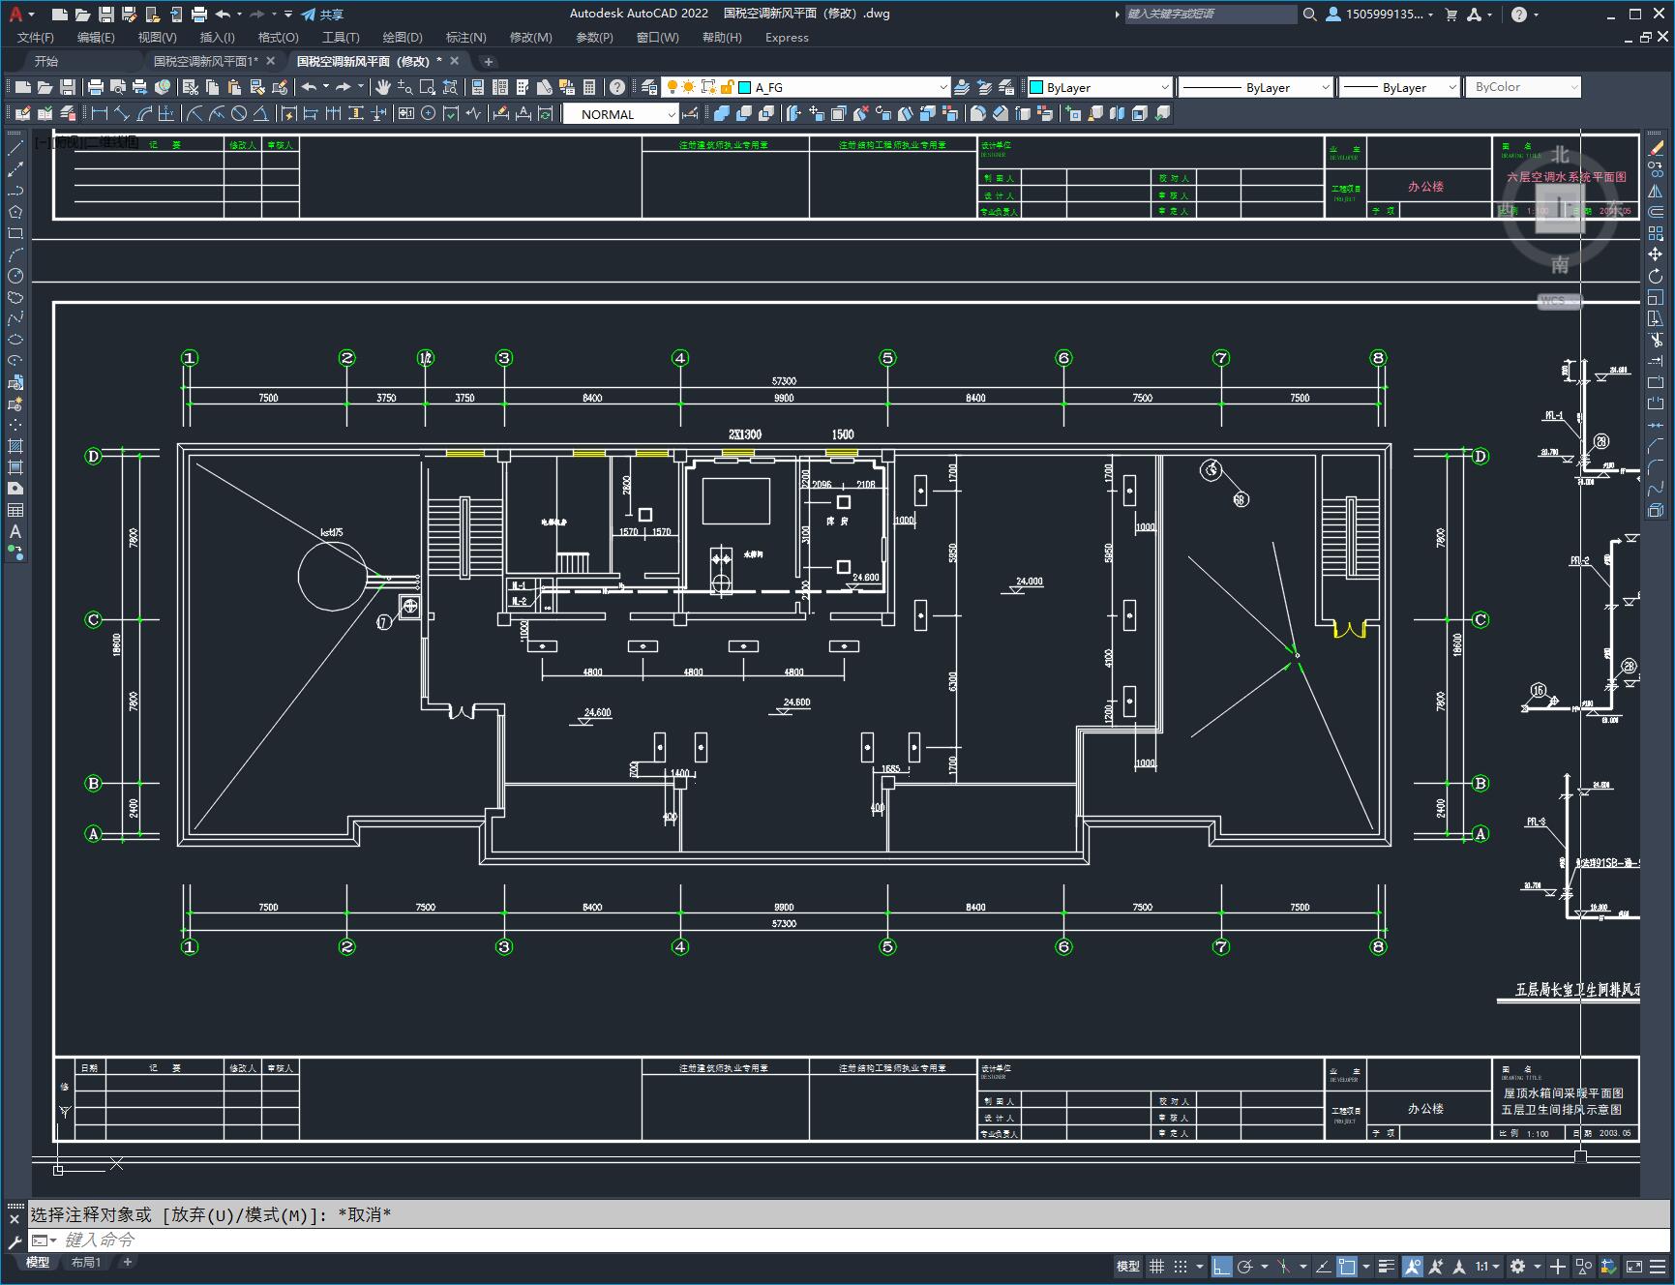The height and width of the screenshot is (1285, 1675).
Task: Open the QuickCalc calculator icon
Action: pyautogui.click(x=589, y=87)
